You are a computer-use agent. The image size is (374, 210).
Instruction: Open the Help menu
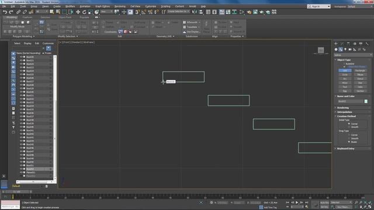[x=203, y=6]
